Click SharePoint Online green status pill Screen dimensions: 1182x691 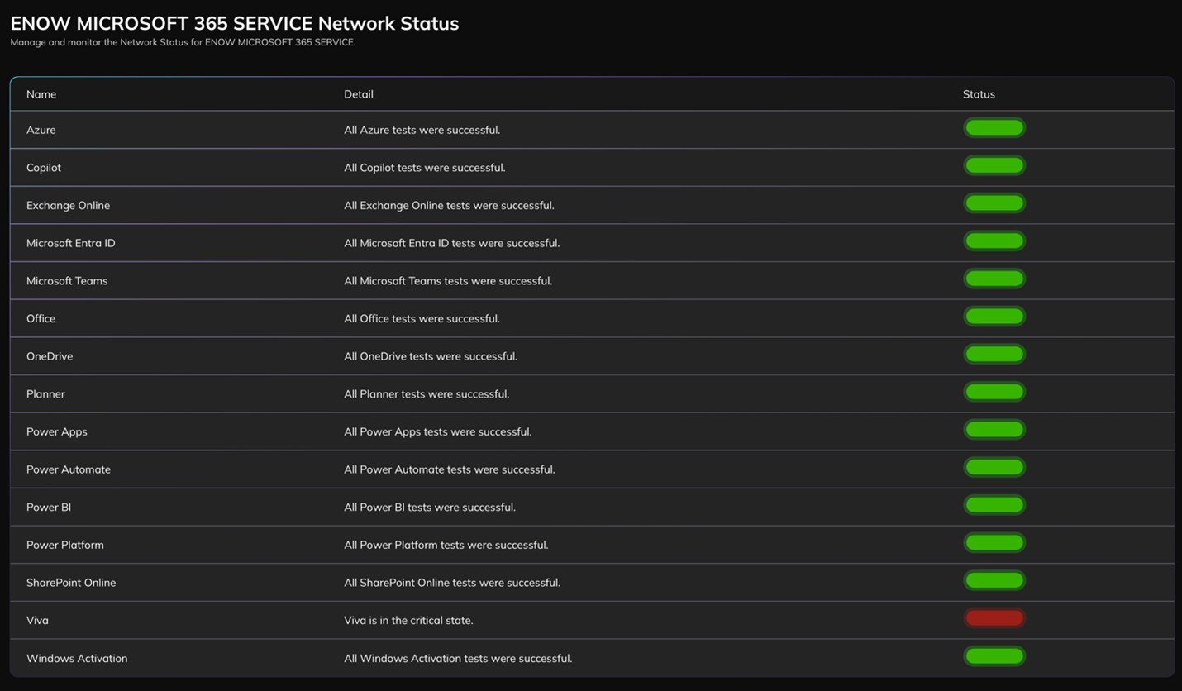tap(994, 581)
